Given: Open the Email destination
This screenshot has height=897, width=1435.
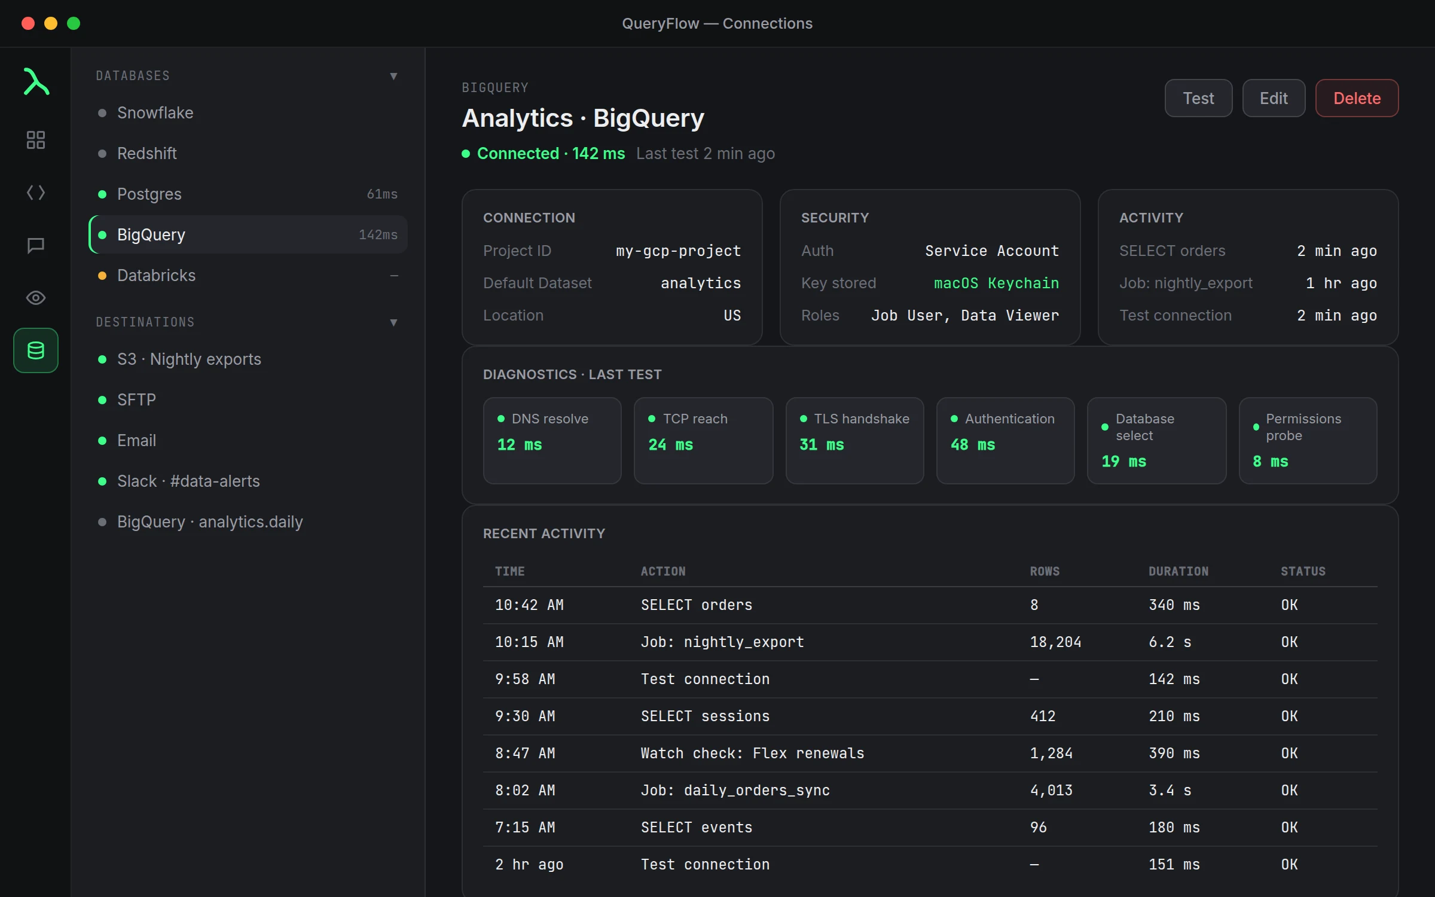Looking at the screenshot, I should (248, 440).
